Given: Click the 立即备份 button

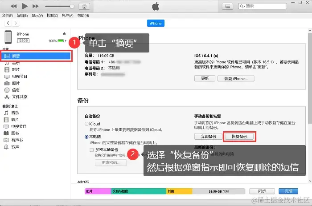Looking at the screenshot, I should tap(208, 137).
